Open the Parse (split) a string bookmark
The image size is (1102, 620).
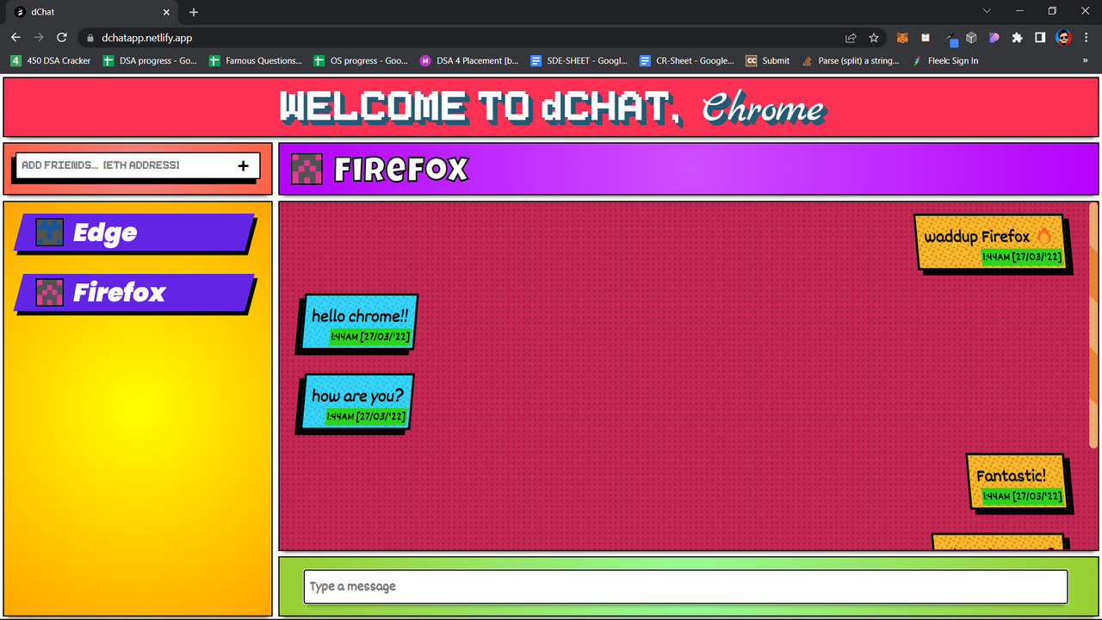coord(851,61)
